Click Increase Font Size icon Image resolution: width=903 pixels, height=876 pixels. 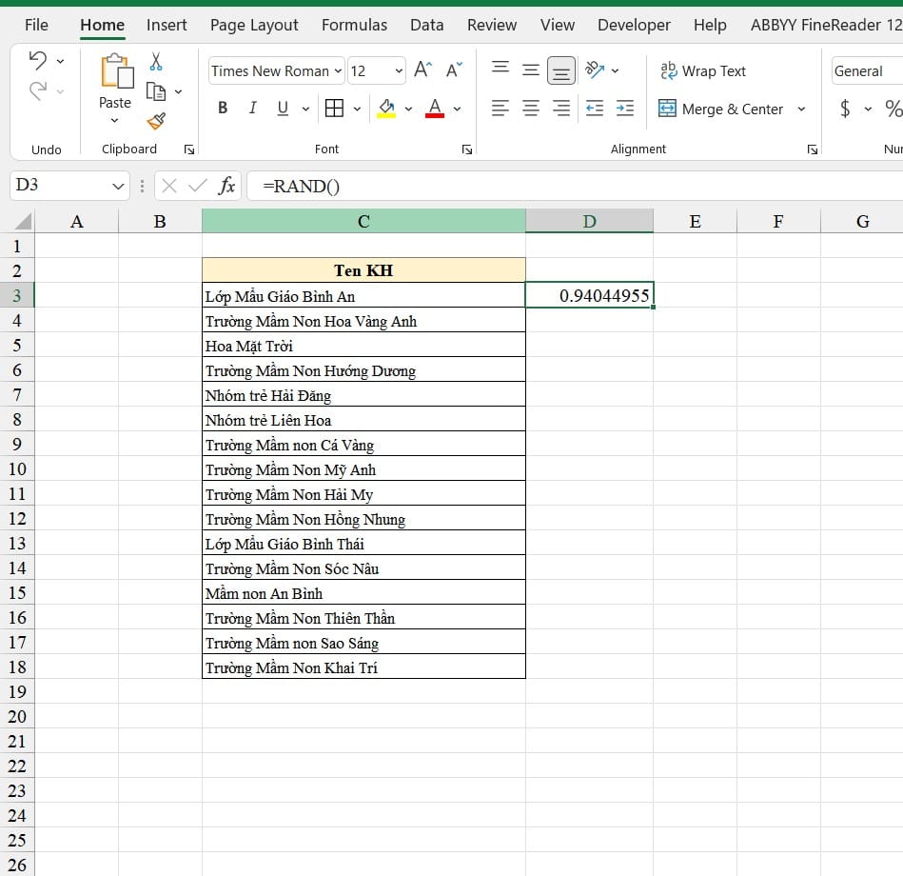tap(423, 70)
